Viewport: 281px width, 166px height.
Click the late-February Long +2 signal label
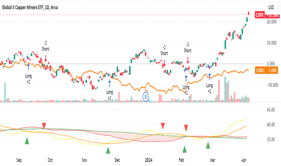pos(209,88)
